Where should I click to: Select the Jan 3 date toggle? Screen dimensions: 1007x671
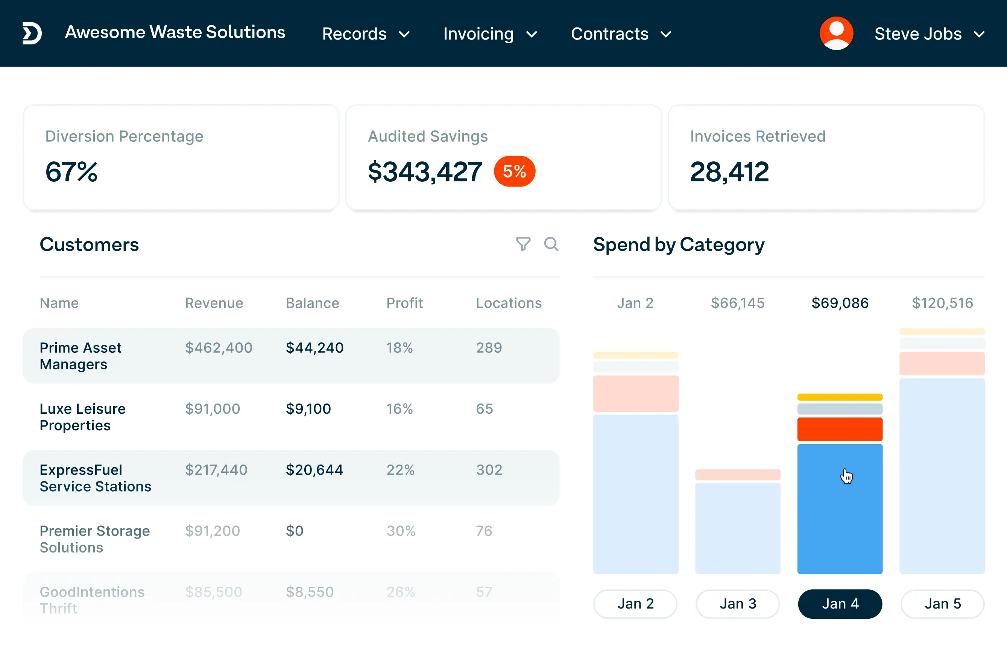click(737, 603)
